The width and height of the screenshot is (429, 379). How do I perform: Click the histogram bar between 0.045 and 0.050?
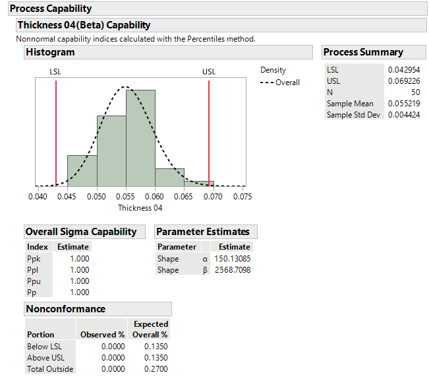[82, 171]
